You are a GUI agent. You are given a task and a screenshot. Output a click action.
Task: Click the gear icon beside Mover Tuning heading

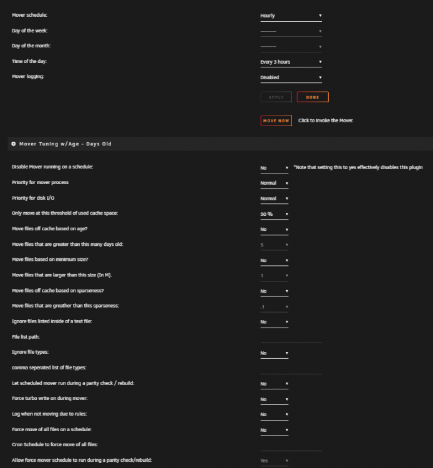(x=14, y=144)
